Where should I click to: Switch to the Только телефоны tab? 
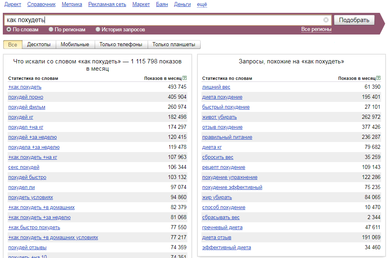(121, 45)
